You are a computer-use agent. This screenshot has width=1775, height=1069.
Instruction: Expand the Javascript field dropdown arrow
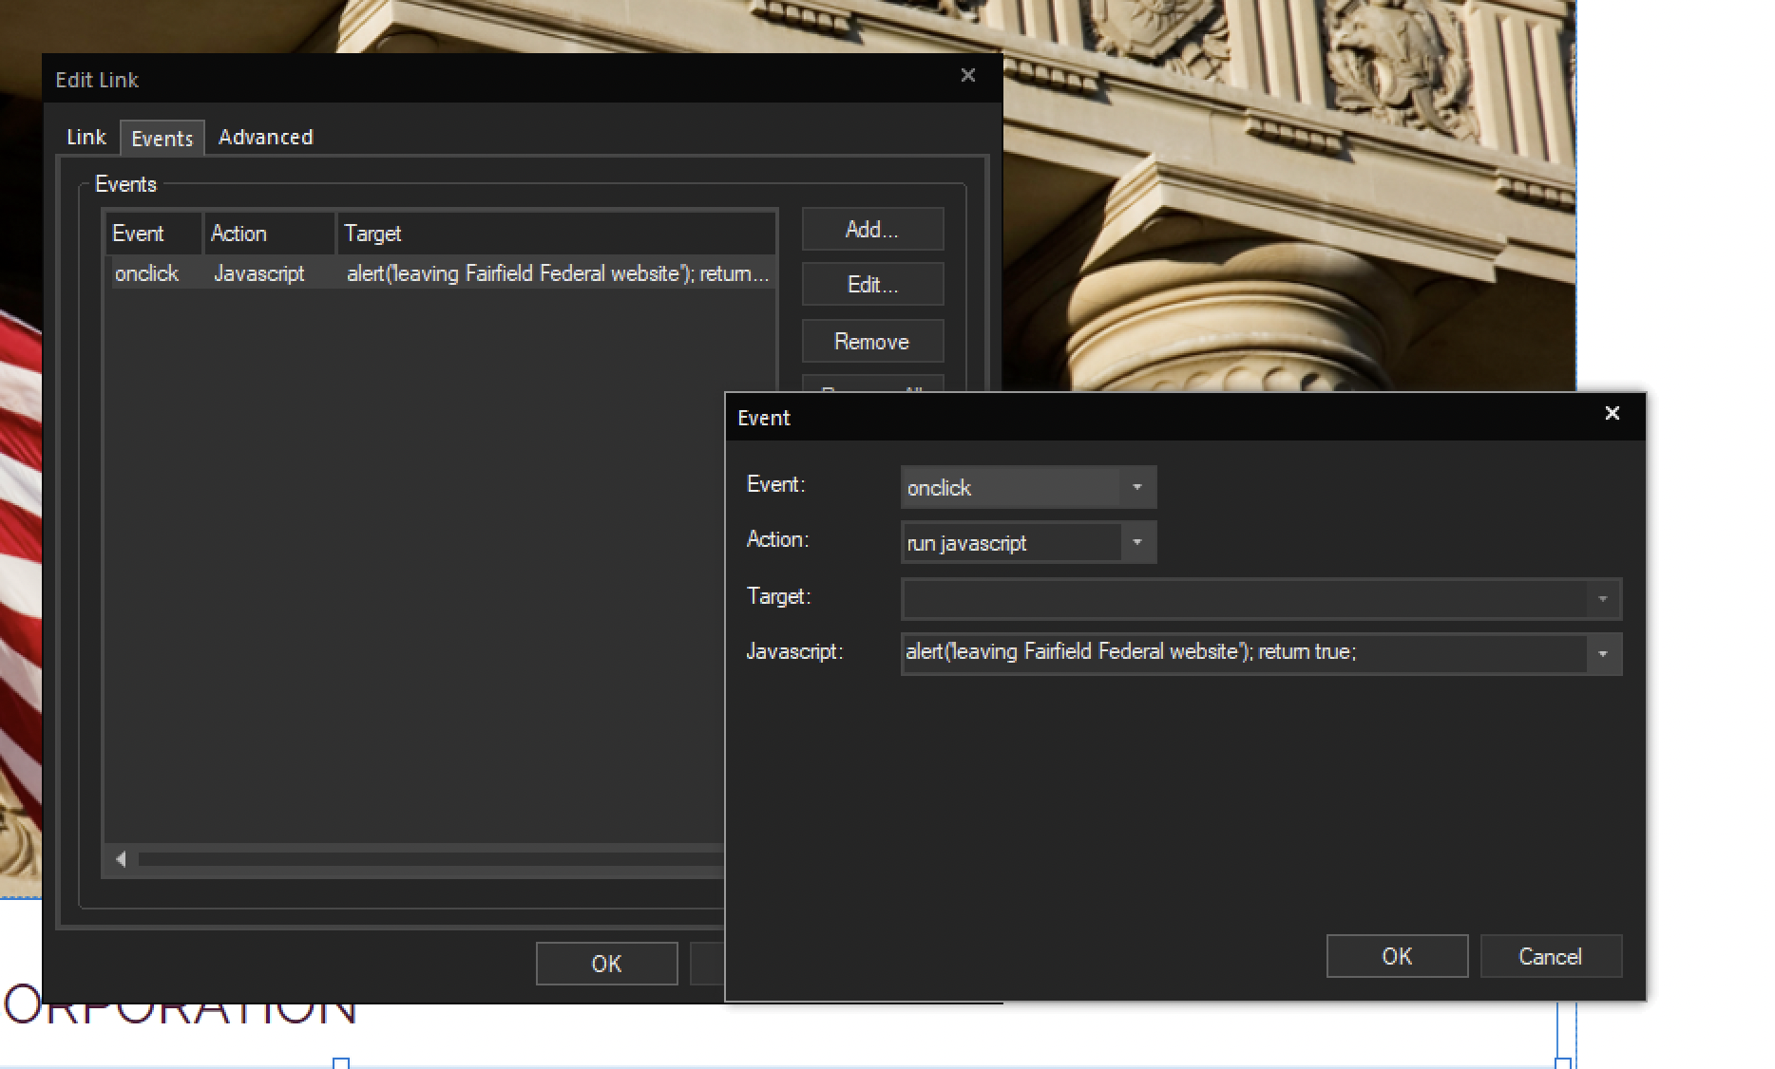point(1603,654)
